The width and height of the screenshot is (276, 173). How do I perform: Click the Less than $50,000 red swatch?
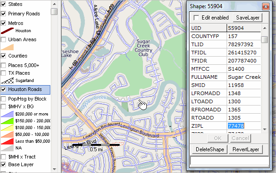point(7,141)
